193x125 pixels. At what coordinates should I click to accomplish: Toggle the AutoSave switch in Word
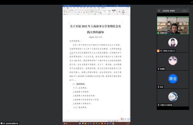(x=68, y=6)
